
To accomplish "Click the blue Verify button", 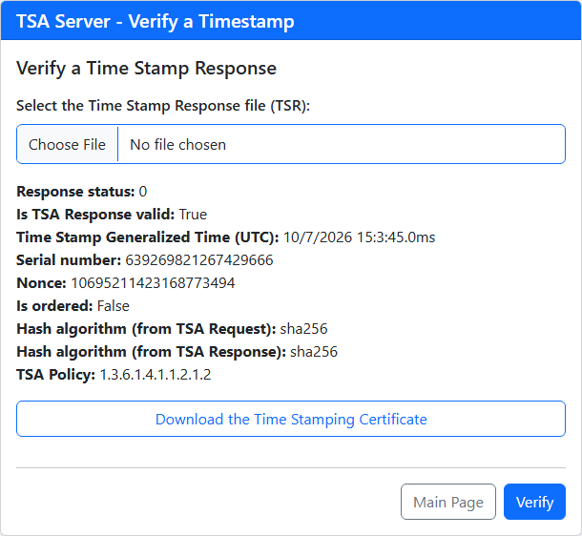I will click(534, 502).
